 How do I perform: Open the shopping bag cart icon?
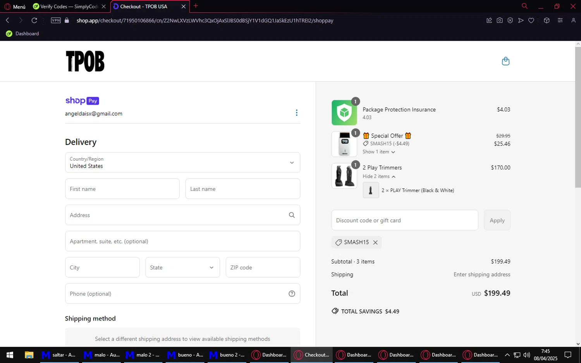505,61
